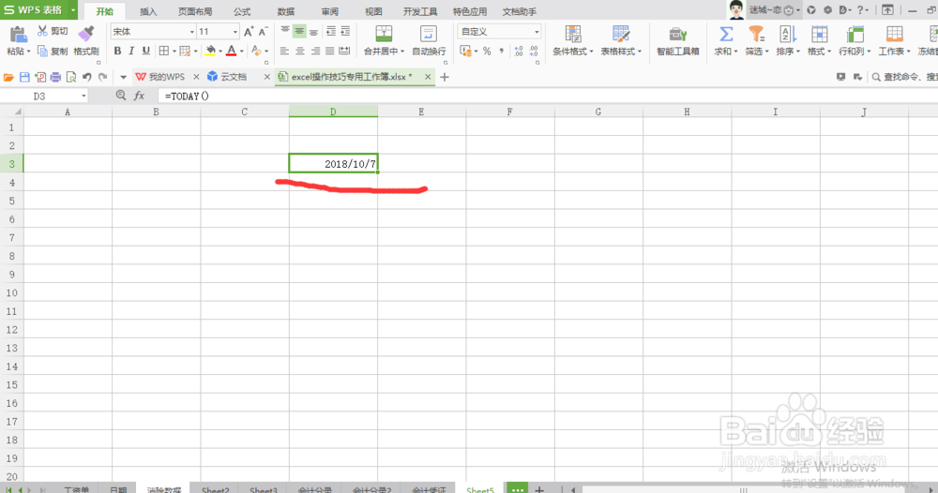This screenshot has width=938, height=493.
Task: Toggle align text left
Action: [285, 52]
